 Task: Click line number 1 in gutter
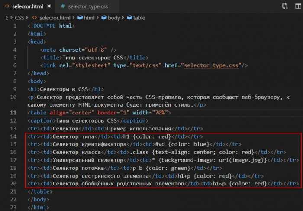pyautogui.click(x=15, y=26)
